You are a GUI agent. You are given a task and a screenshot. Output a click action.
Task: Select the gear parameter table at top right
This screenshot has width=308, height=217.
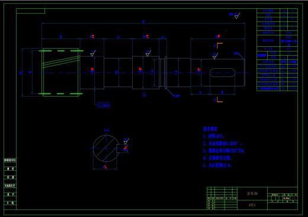[277, 50]
